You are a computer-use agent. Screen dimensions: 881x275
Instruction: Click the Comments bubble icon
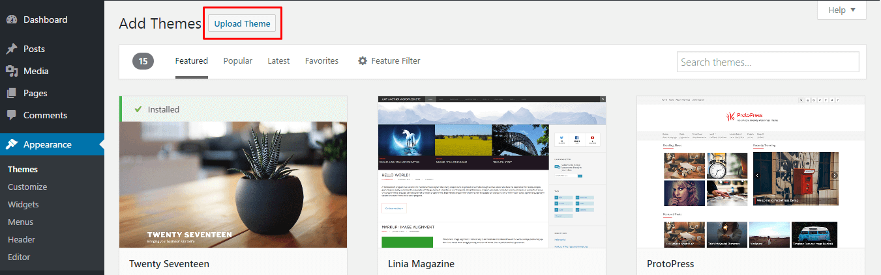click(x=12, y=115)
